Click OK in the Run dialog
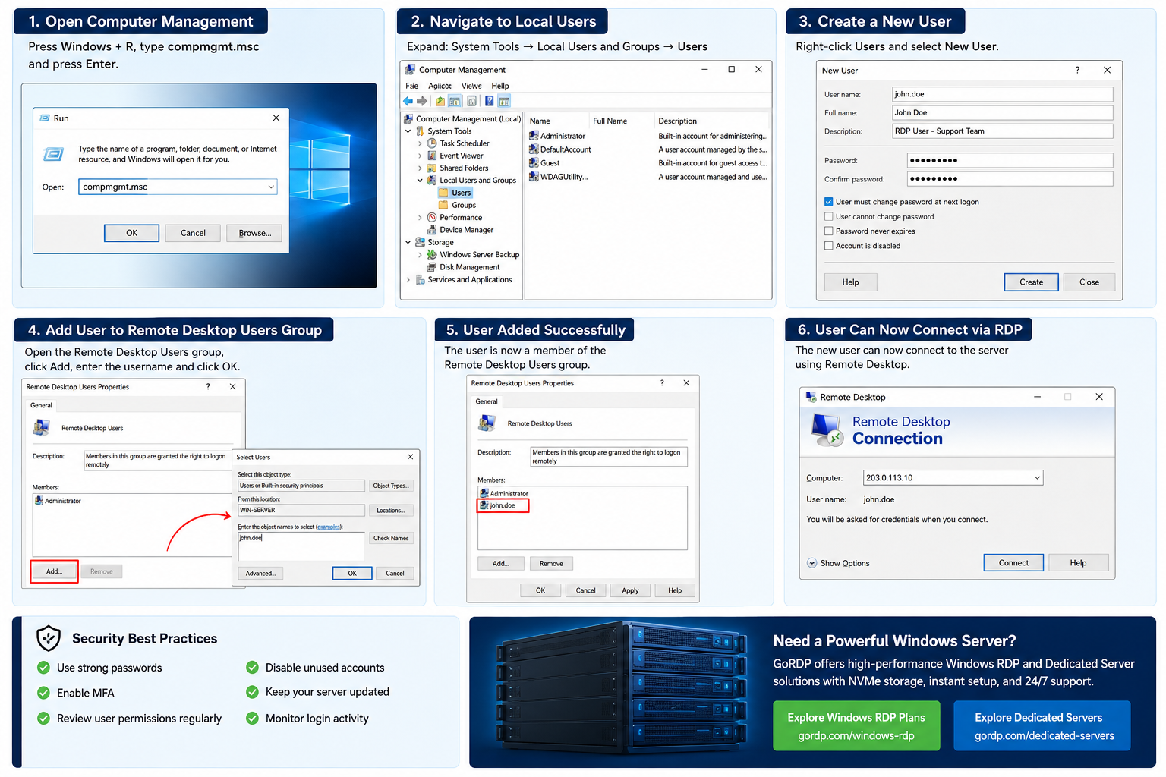 [131, 233]
